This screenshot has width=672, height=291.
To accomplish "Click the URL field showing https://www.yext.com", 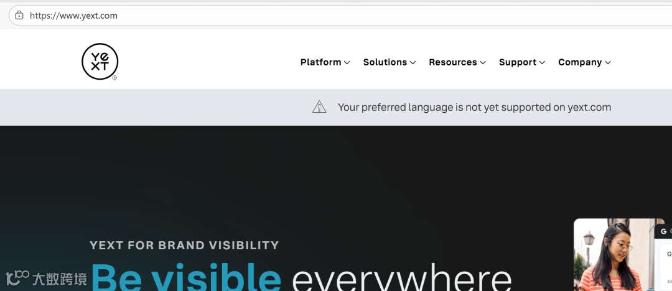I will pyautogui.click(x=340, y=16).
